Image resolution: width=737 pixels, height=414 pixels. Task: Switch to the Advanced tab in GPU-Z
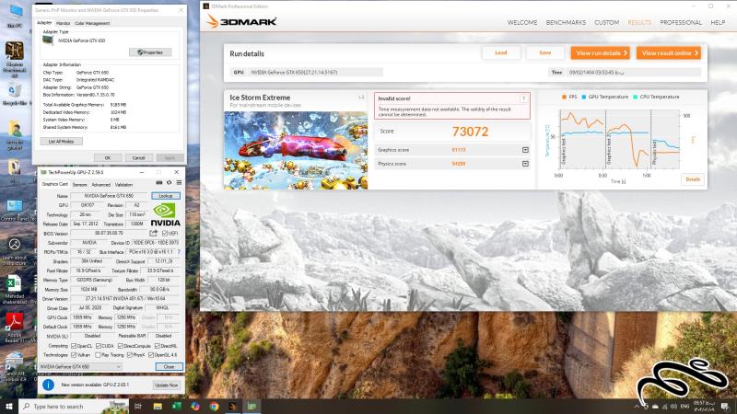pos(100,185)
